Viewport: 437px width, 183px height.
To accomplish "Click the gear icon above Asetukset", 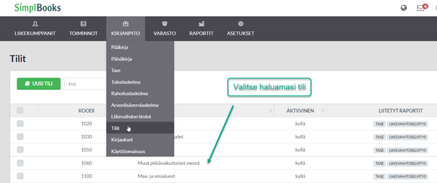I will coord(241,24).
